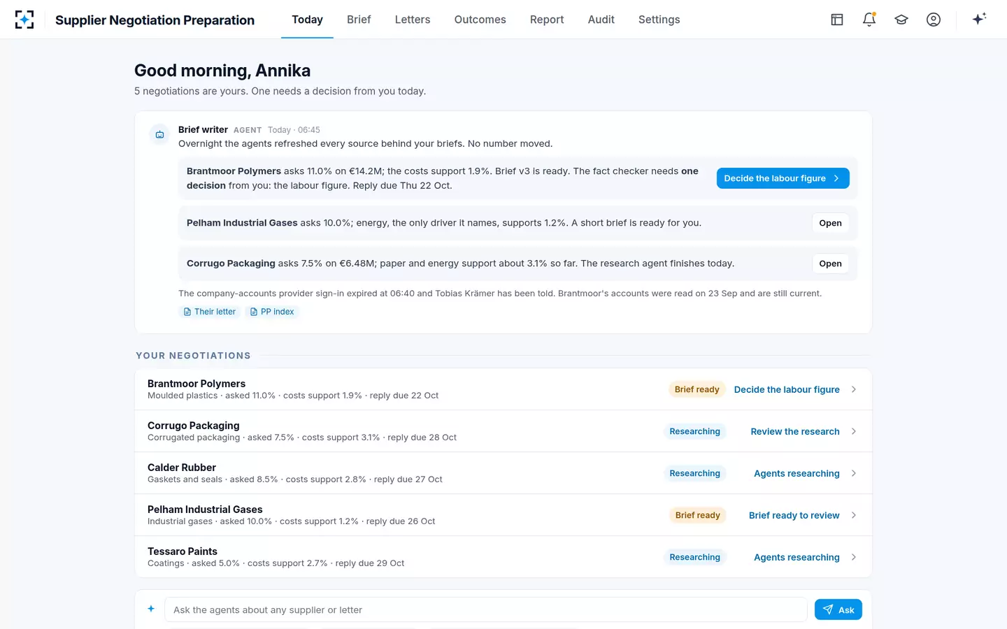Click the graduation cap learning icon
Image resolution: width=1007 pixels, height=629 pixels.
[x=901, y=20]
